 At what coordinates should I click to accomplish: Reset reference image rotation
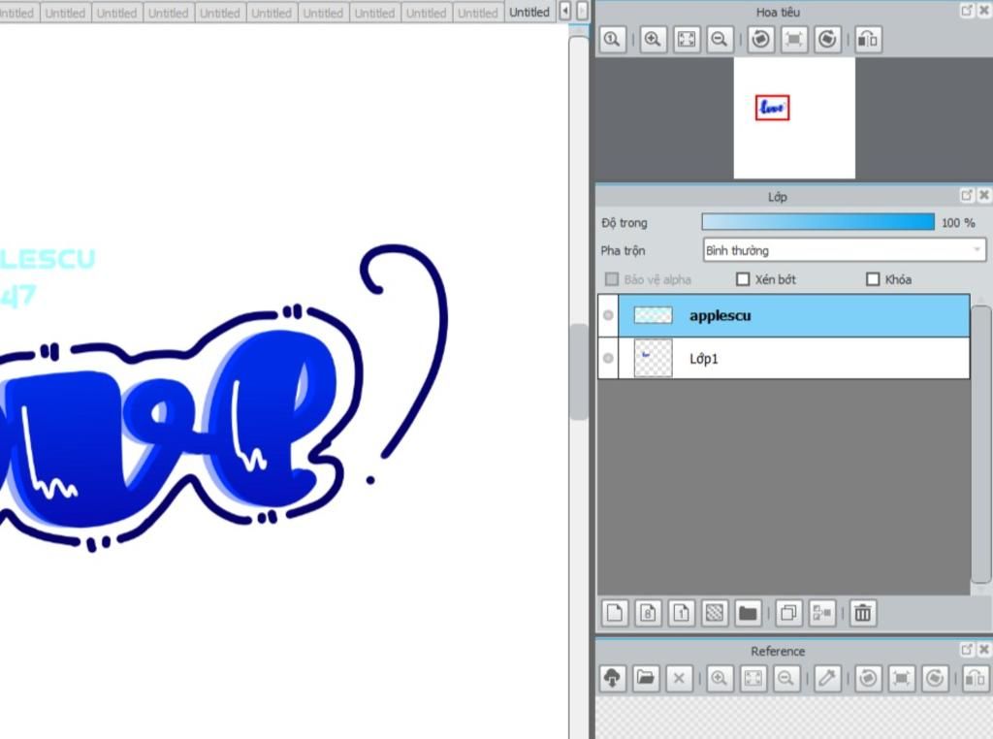pos(901,678)
